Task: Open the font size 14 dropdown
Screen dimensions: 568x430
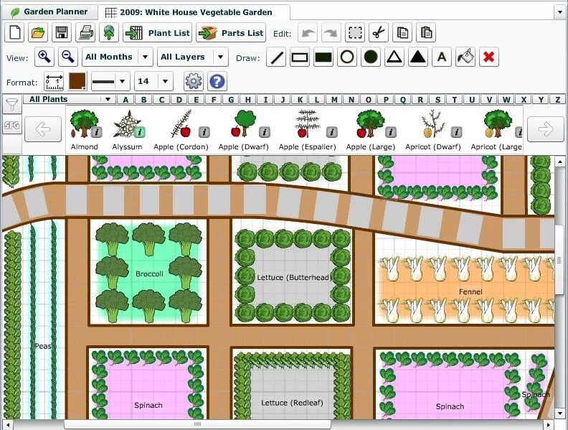Action: 153,81
